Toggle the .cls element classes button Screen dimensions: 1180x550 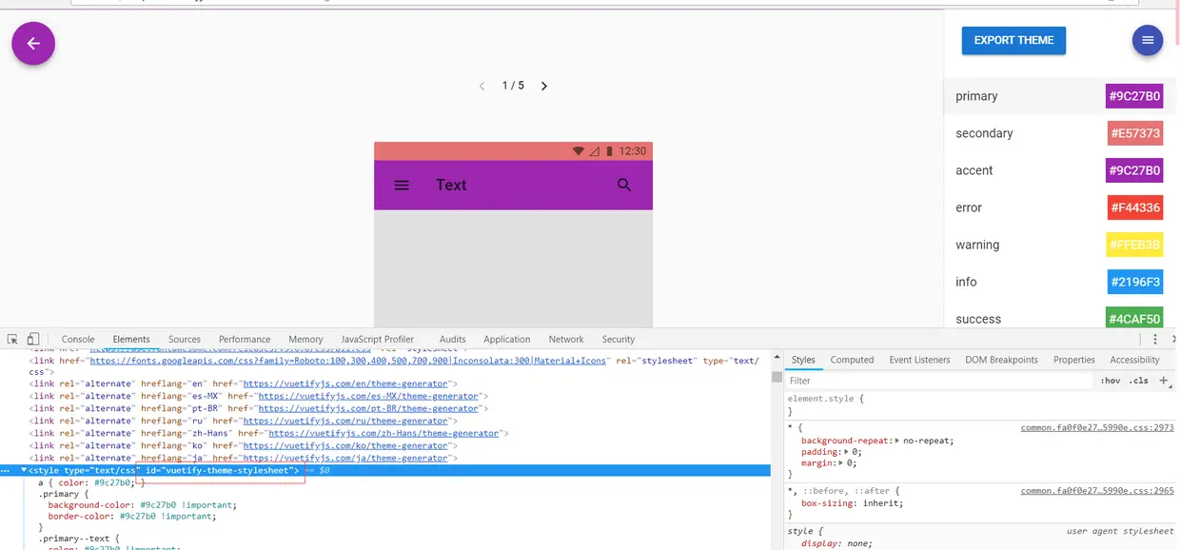click(1138, 381)
